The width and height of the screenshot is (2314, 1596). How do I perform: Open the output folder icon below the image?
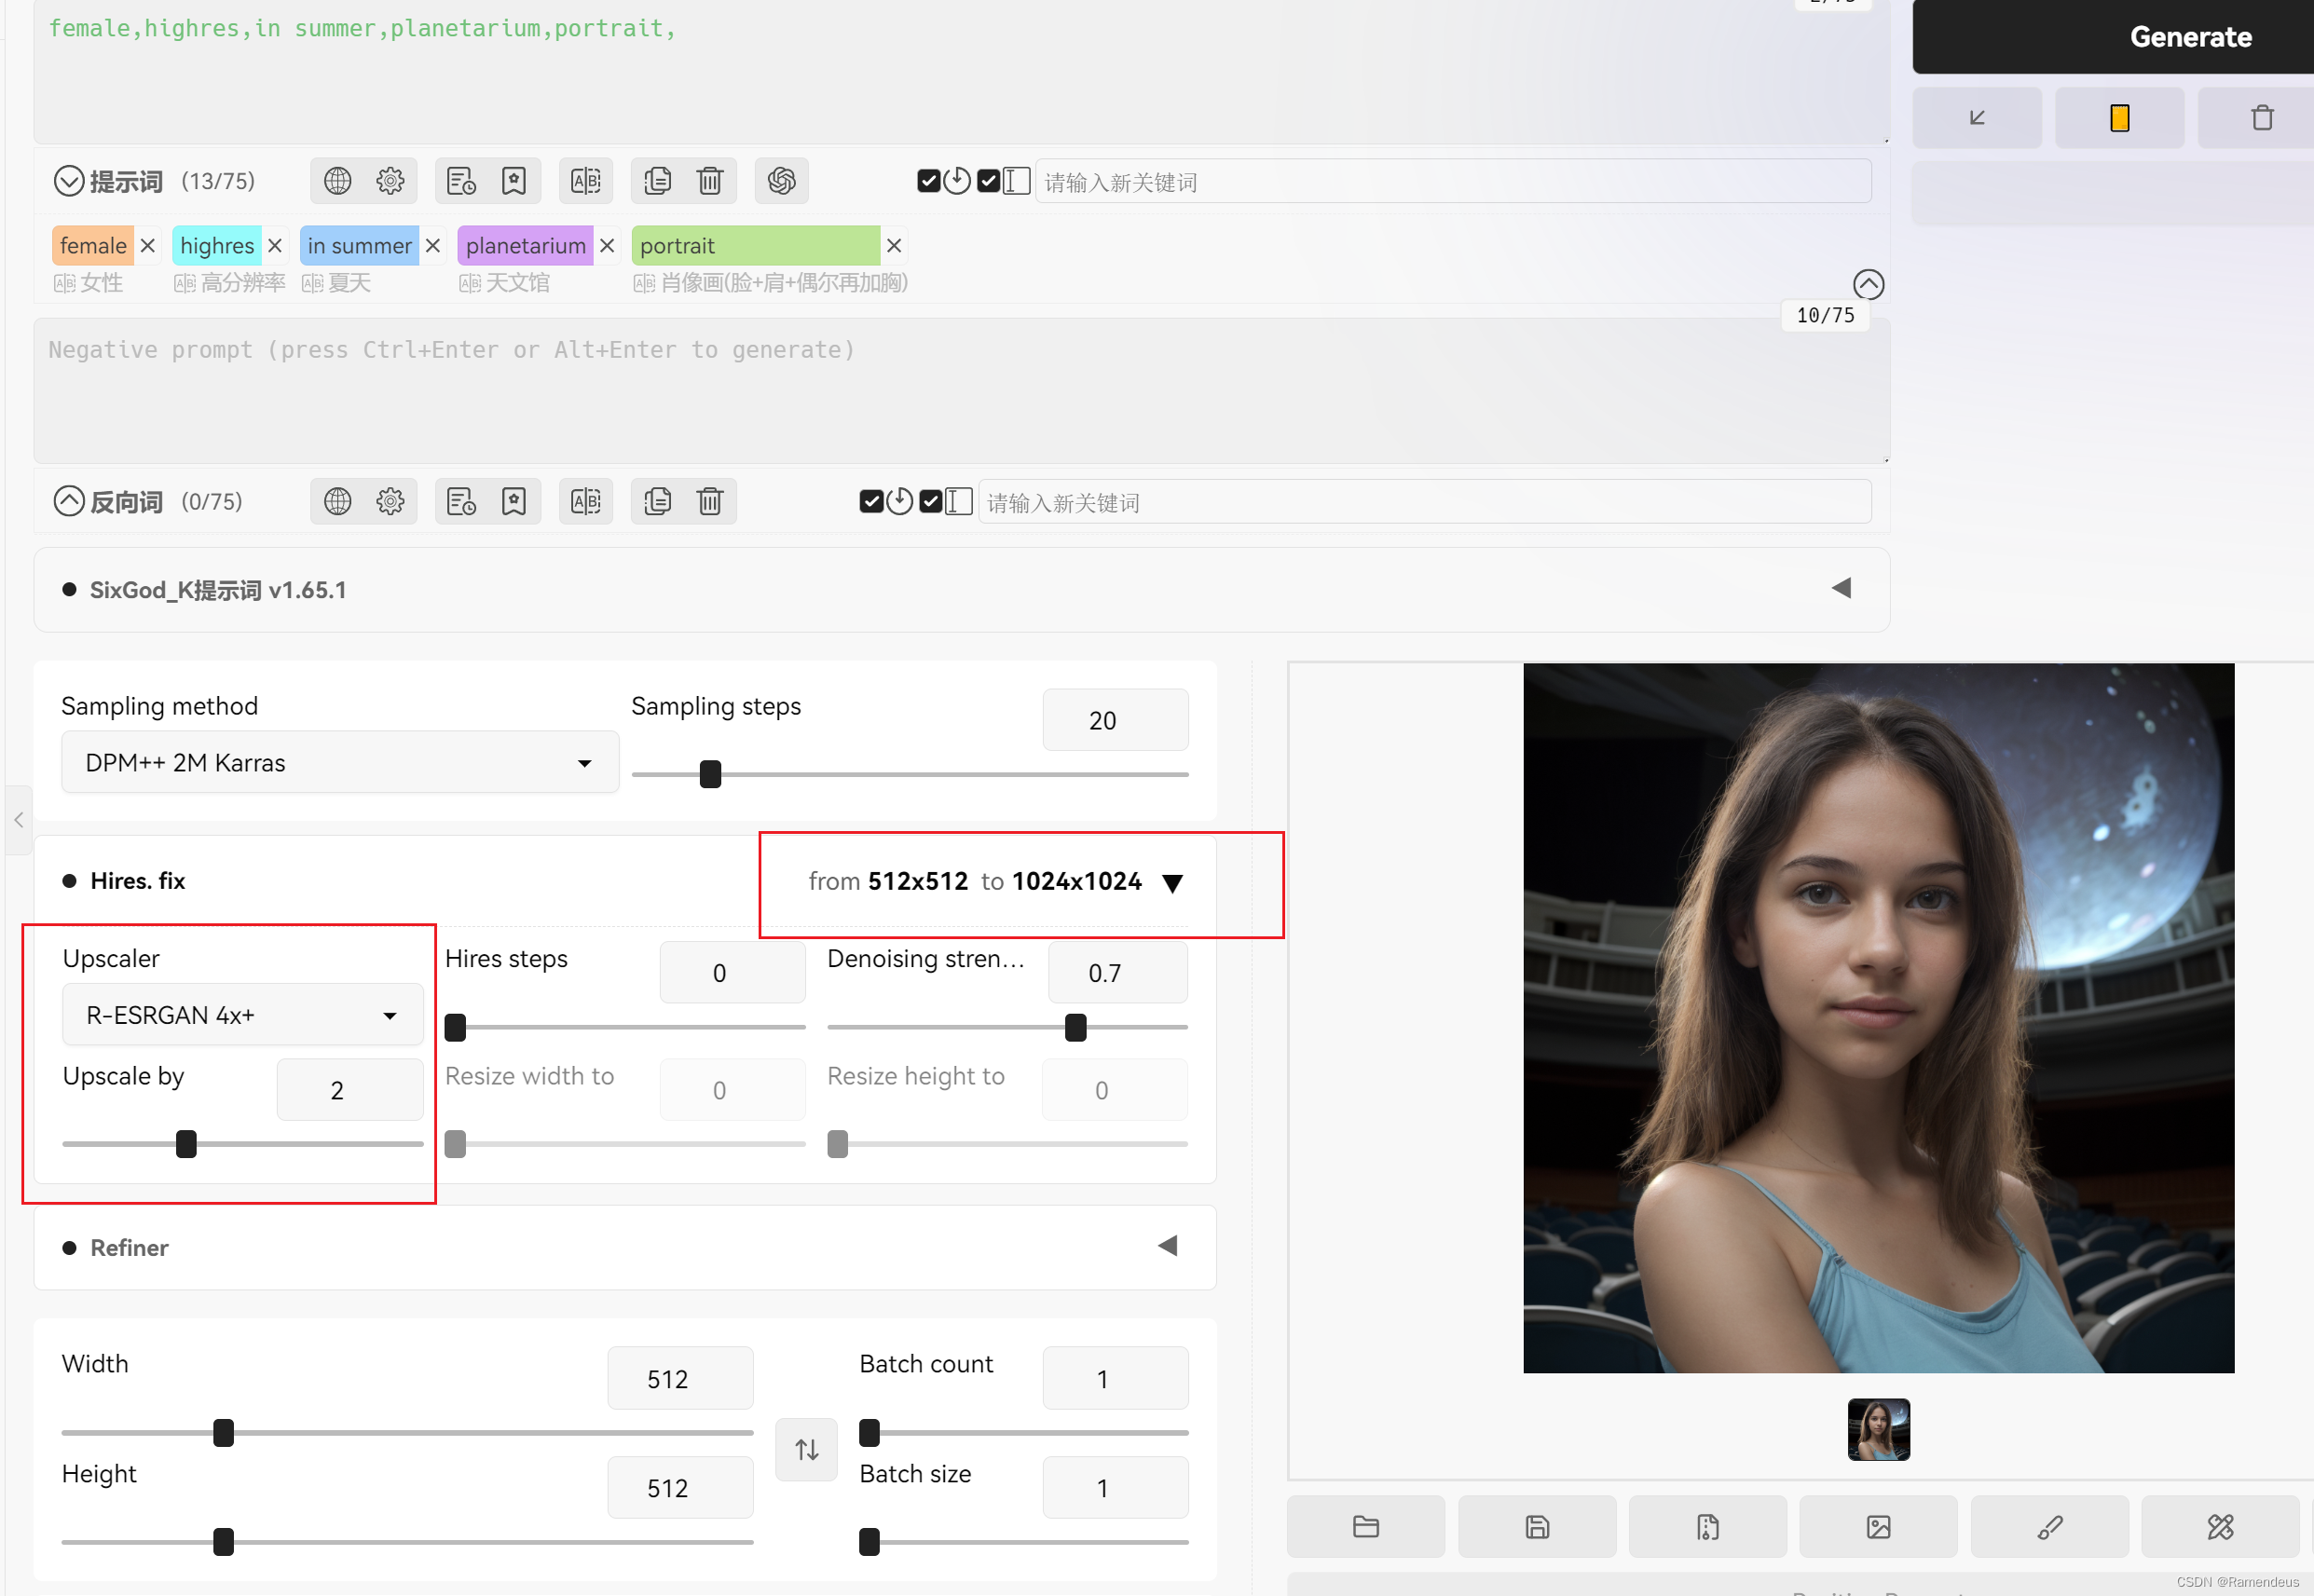pos(1366,1527)
